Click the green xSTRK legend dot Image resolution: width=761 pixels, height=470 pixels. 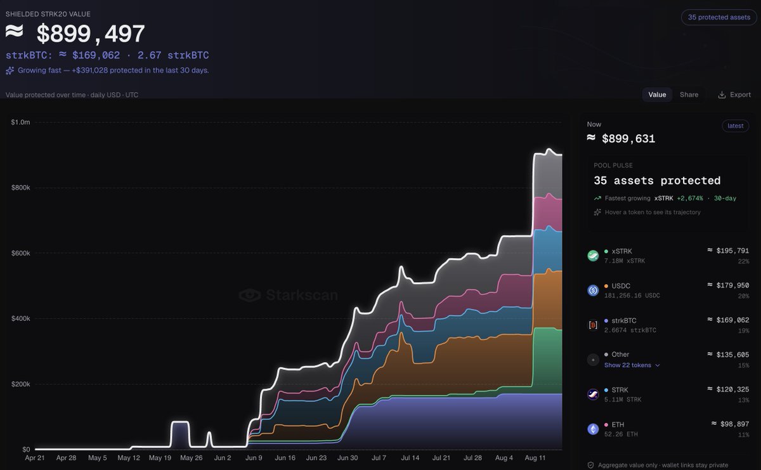[x=606, y=251]
